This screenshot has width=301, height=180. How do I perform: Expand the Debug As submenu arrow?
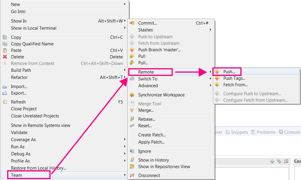point(125,153)
